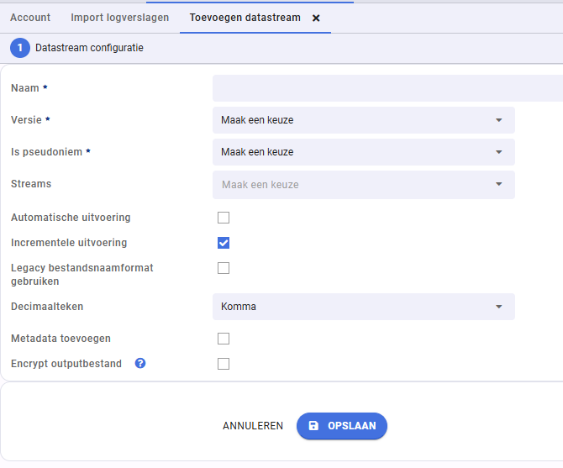The image size is (563, 468).
Task: Click the step 1 circle badge
Action: [x=20, y=48]
